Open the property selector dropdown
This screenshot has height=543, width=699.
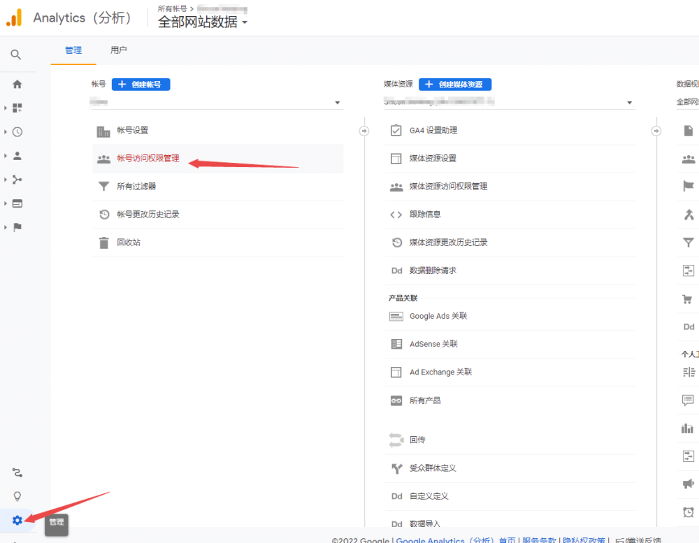click(x=509, y=103)
